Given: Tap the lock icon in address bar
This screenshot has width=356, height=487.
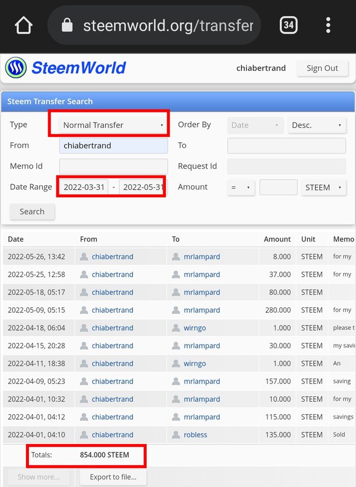Looking at the screenshot, I should point(67,25).
